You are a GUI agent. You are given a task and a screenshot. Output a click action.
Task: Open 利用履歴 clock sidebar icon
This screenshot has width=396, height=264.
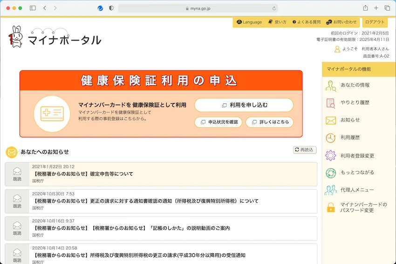331,138
